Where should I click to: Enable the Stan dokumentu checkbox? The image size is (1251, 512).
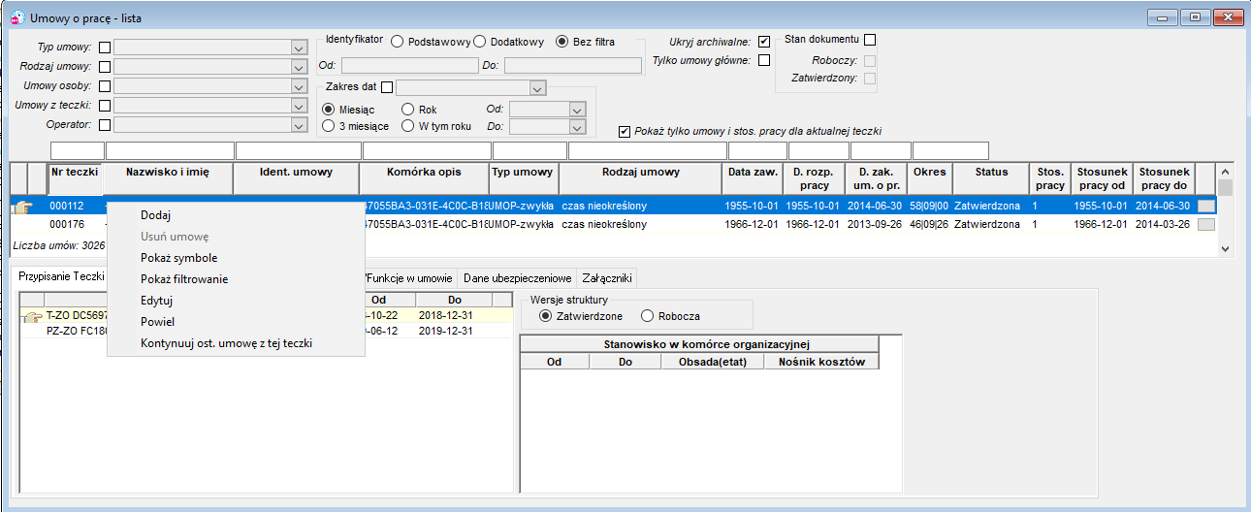[x=870, y=40]
